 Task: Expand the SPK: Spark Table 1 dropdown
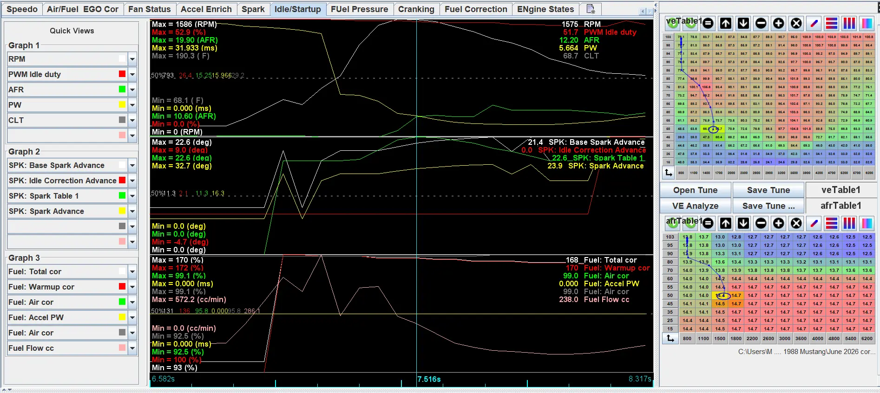tap(132, 196)
